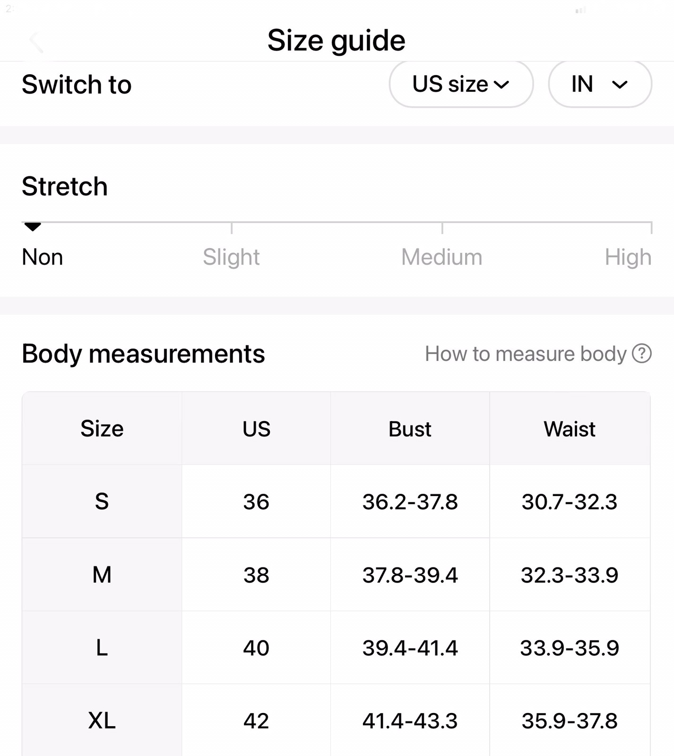Click the Waist column header
Image resolution: width=674 pixels, height=756 pixels.
tap(570, 429)
